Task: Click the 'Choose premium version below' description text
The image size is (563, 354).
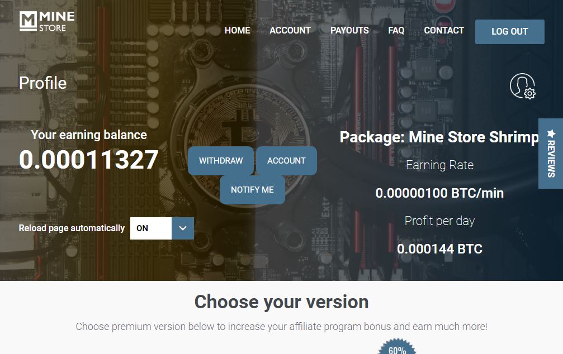Action: pyautogui.click(x=282, y=327)
